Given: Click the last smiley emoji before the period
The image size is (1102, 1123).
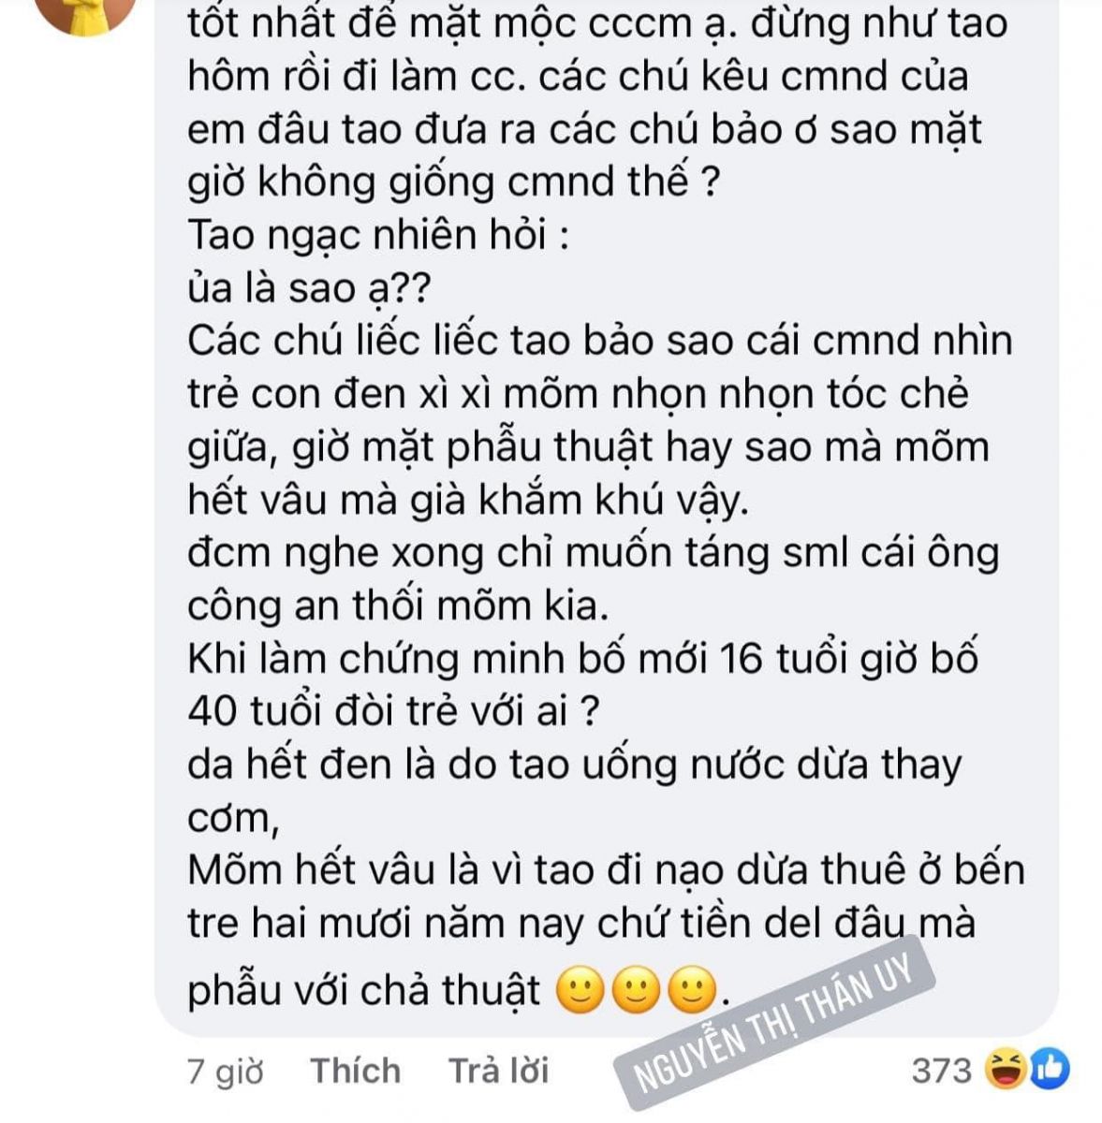Looking at the screenshot, I should pos(692,991).
